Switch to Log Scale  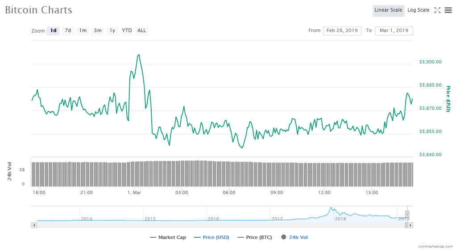coord(418,10)
